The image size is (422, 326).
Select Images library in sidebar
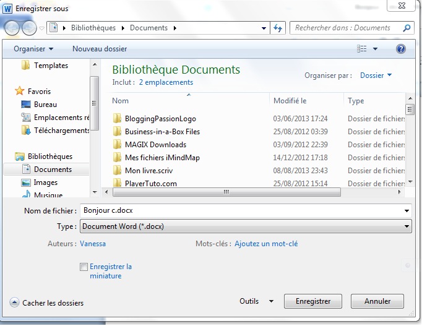pyautogui.click(x=45, y=182)
